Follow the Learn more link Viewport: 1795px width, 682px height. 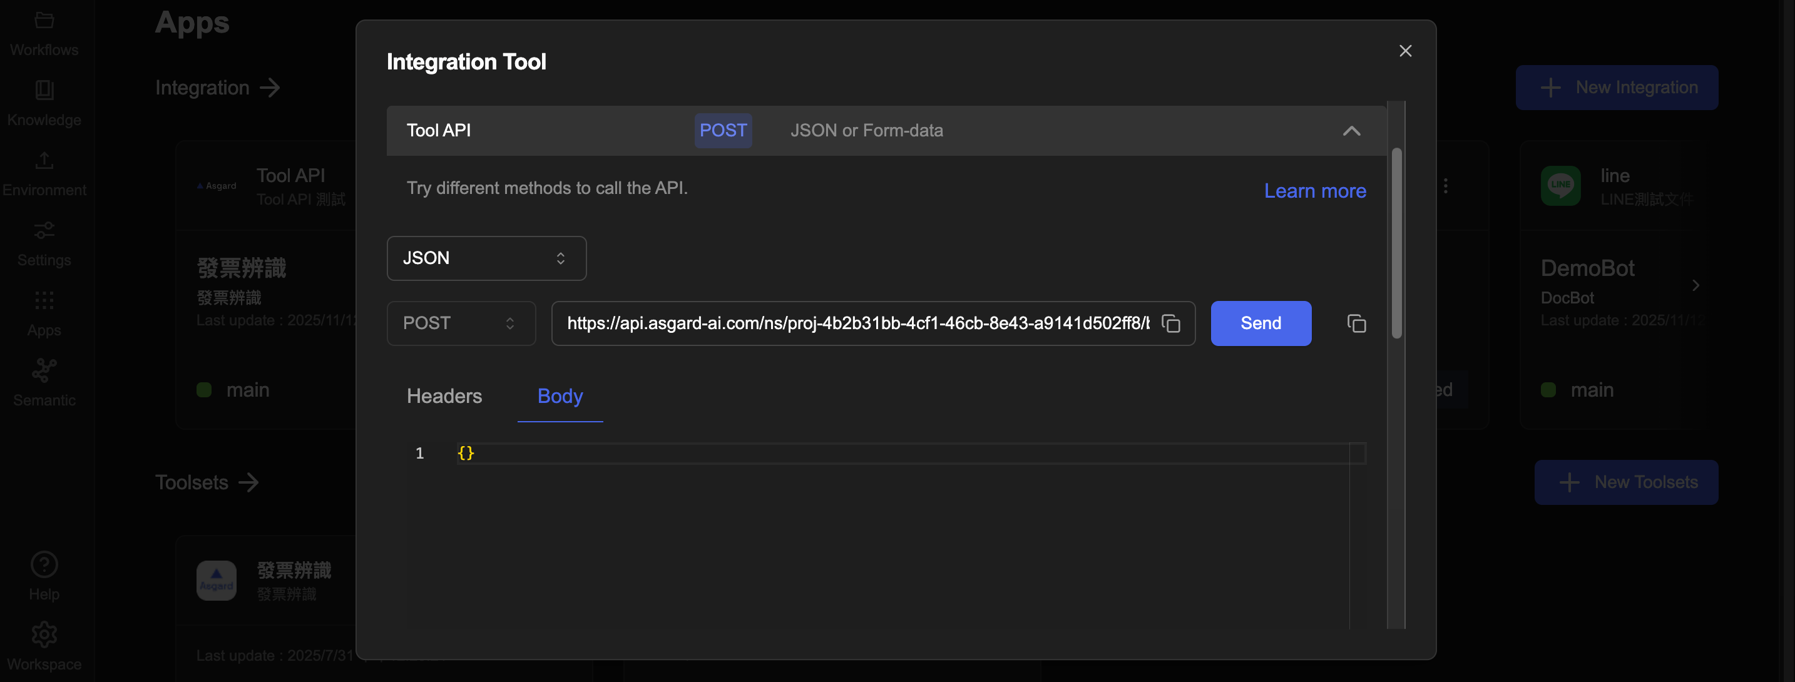[1314, 191]
